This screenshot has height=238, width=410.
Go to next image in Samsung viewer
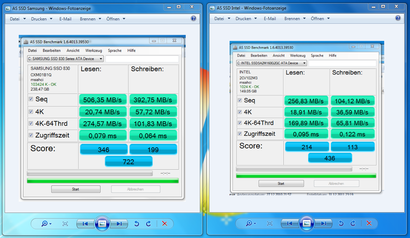[119, 224]
